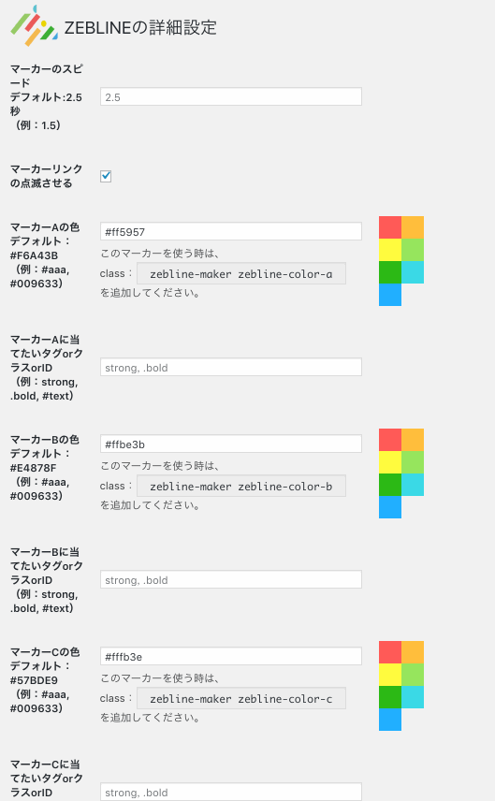The width and height of the screenshot is (495, 801).
Task: Pick dark green swatch for Marker B
Action: tap(390, 485)
